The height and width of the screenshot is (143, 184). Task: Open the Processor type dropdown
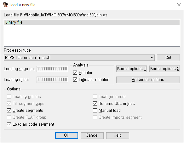coord(79,58)
